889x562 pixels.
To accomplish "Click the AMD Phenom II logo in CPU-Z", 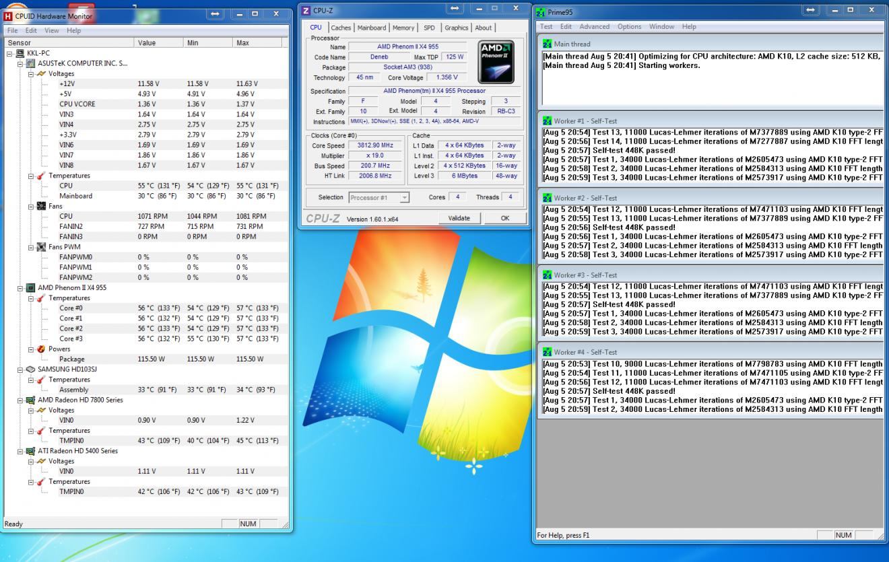I will (495, 62).
